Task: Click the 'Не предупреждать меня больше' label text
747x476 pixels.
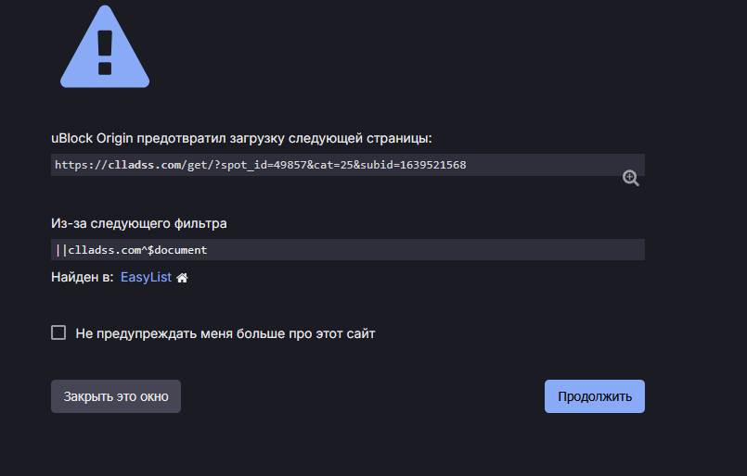Action: (225, 333)
